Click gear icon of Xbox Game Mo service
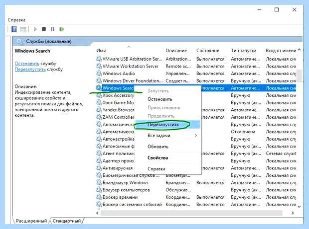Viewport: 309px width, 229px height. tap(99, 102)
